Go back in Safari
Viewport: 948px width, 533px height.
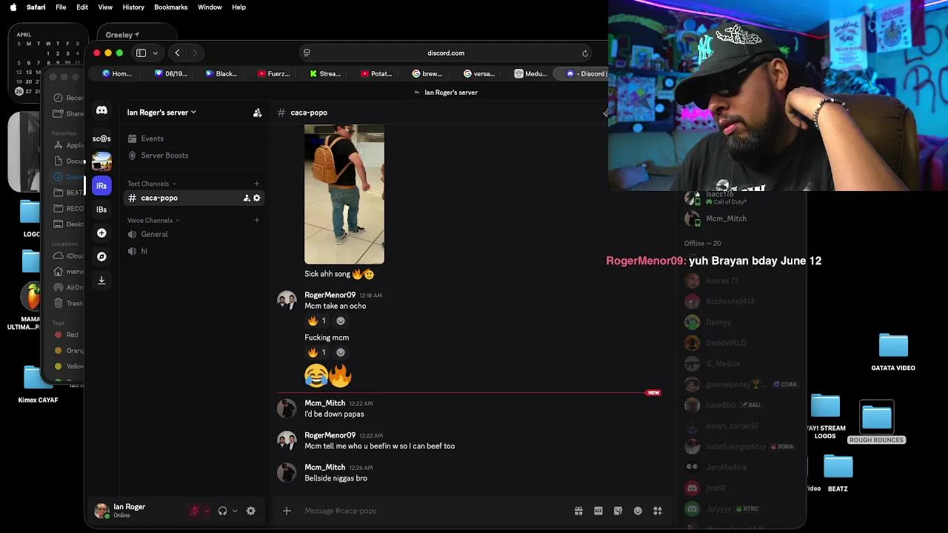[x=177, y=53]
